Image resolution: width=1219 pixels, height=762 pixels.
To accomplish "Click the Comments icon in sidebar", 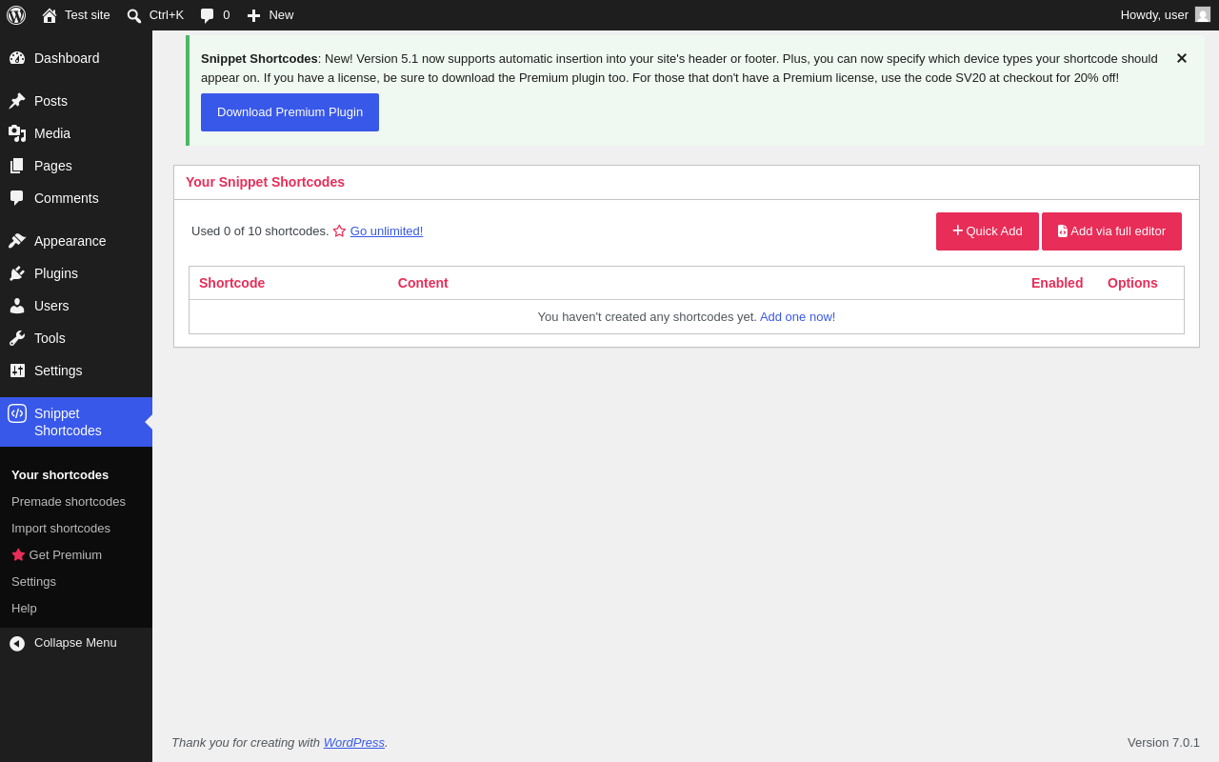I will (x=17, y=198).
